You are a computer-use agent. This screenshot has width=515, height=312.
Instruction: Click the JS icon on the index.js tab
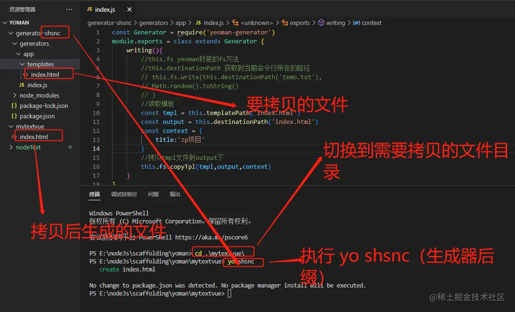coord(89,9)
